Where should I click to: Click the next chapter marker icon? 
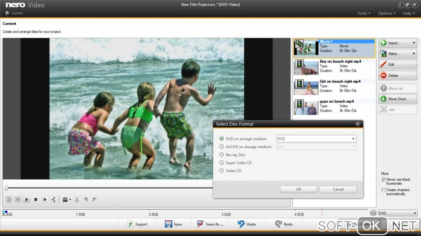[x=94, y=200]
